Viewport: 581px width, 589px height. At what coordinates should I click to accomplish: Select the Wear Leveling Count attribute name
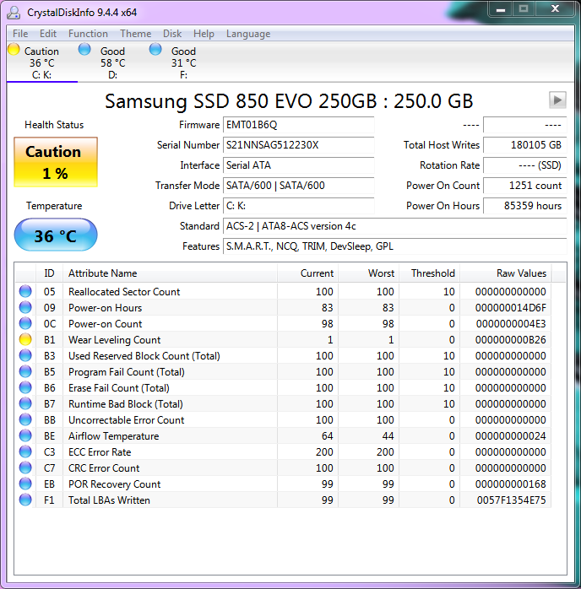click(x=114, y=339)
